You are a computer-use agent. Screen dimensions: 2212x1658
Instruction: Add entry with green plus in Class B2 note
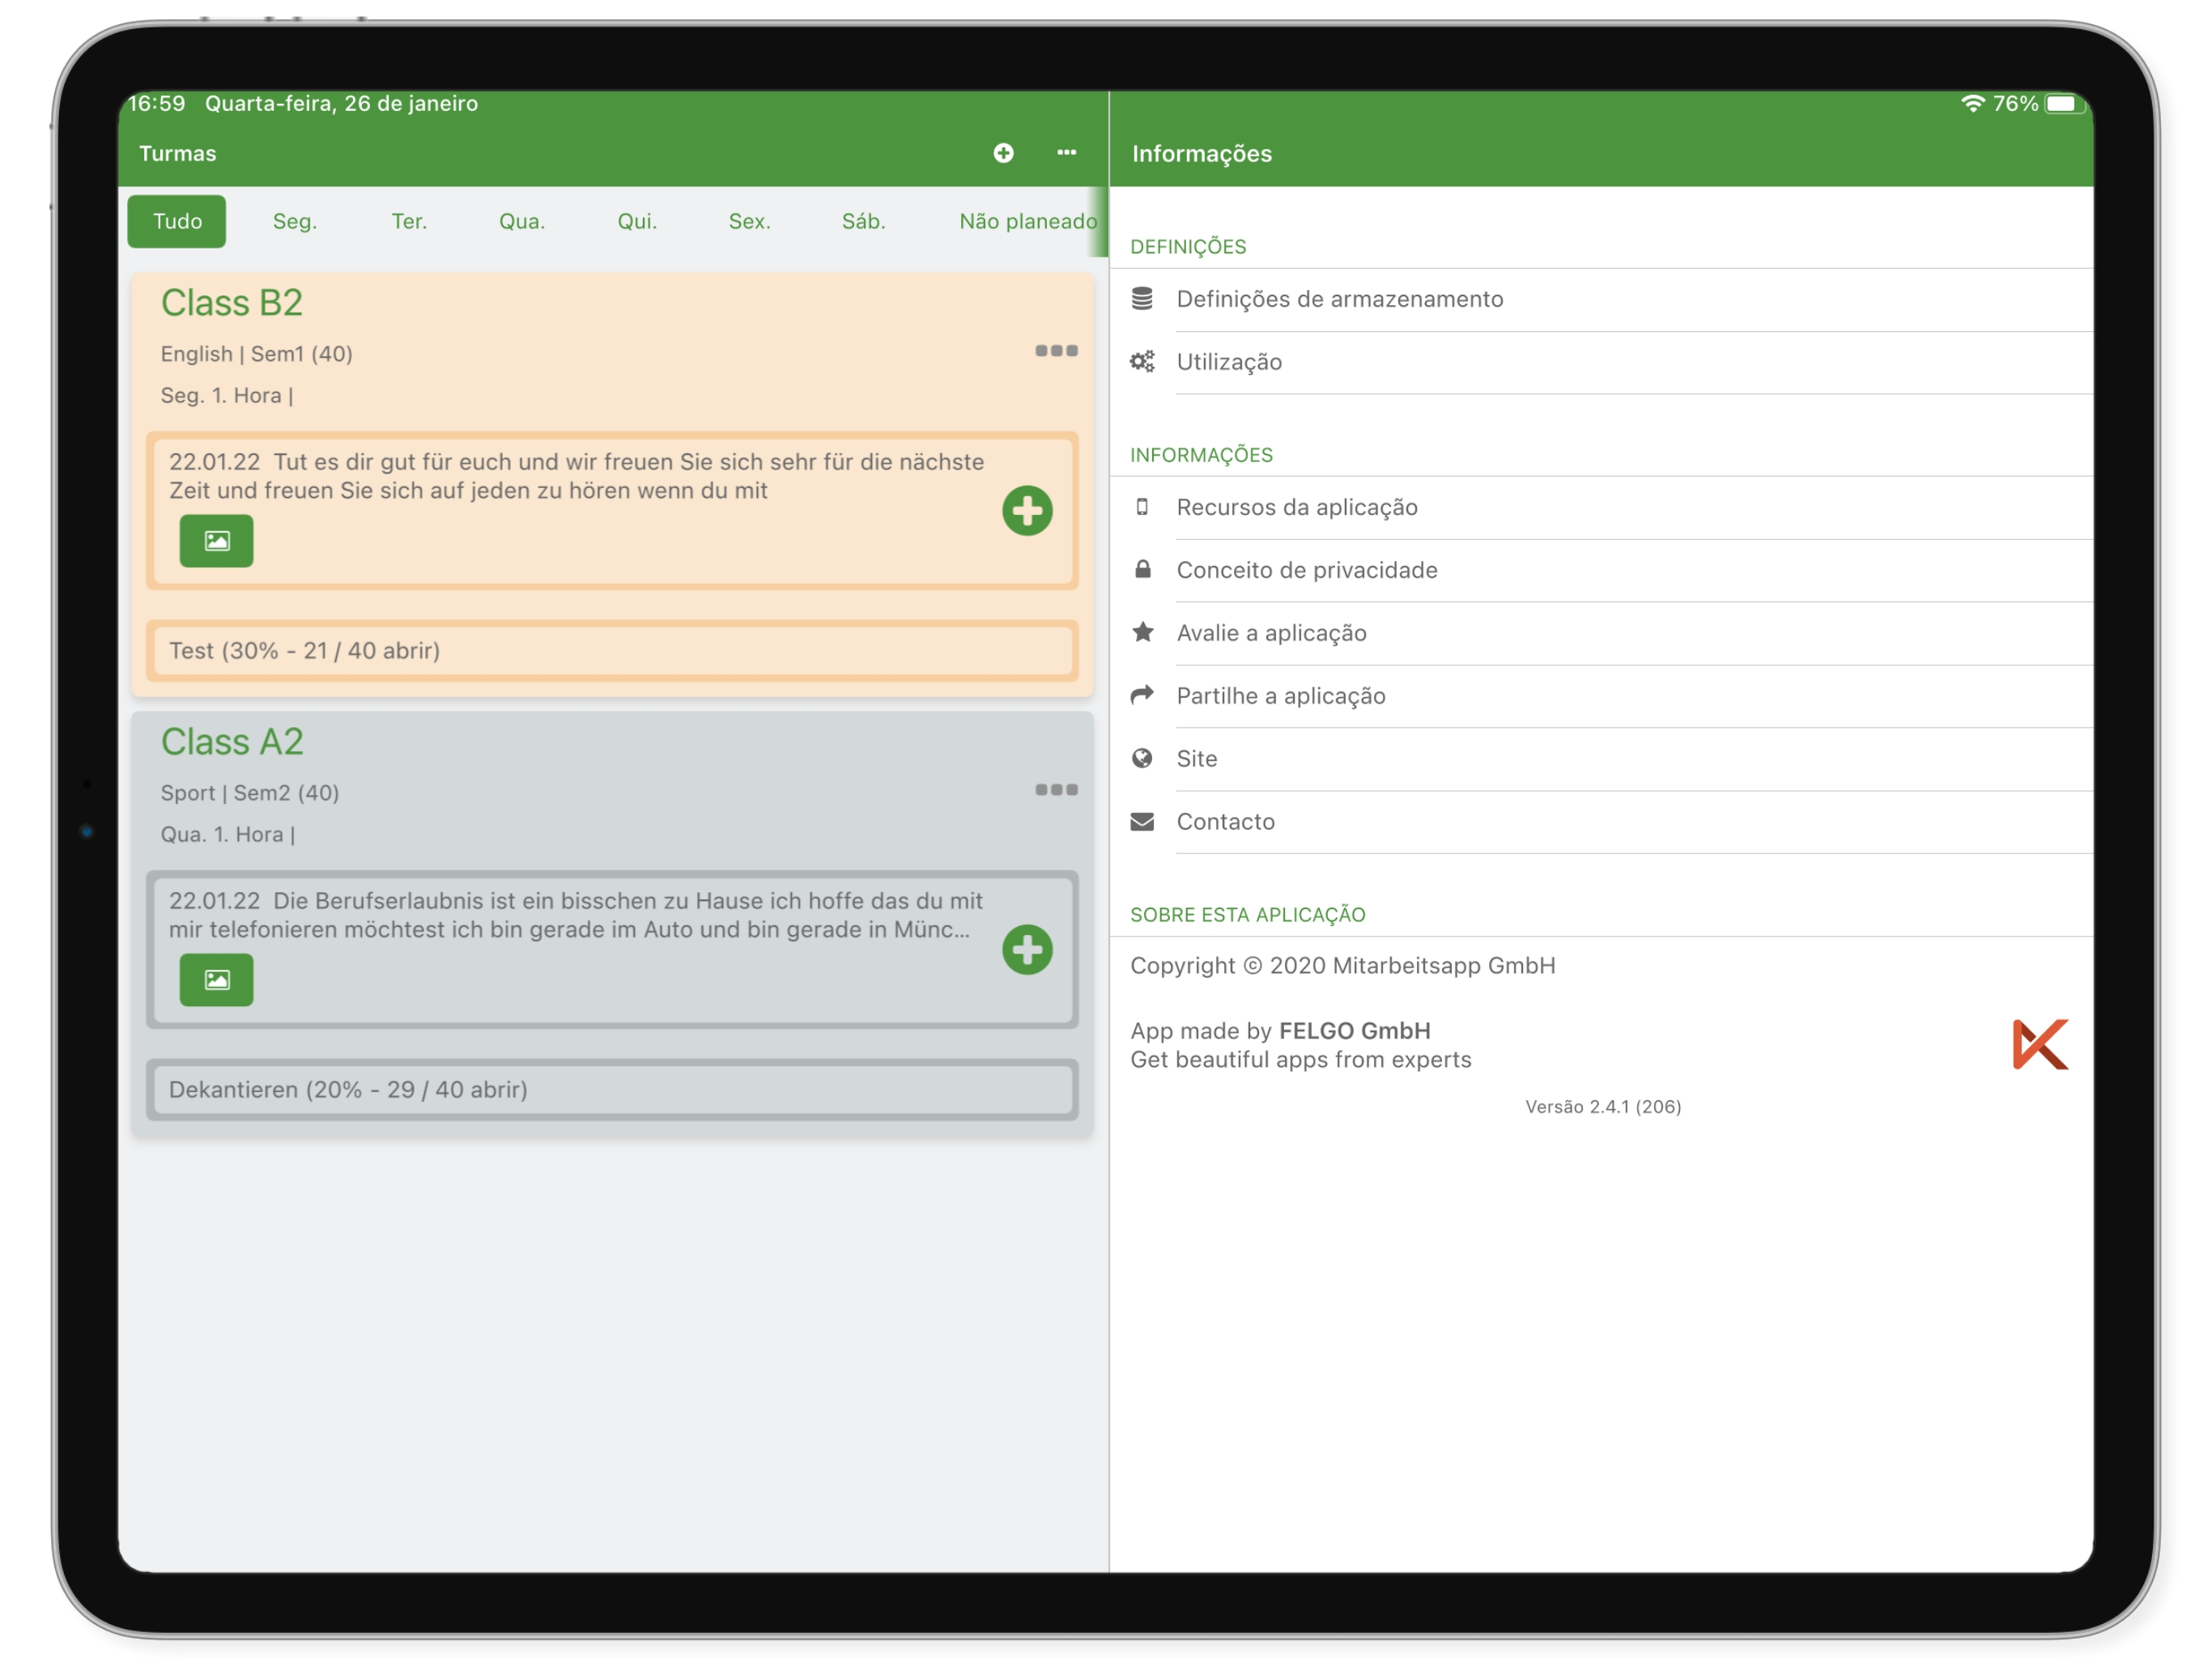point(1027,511)
